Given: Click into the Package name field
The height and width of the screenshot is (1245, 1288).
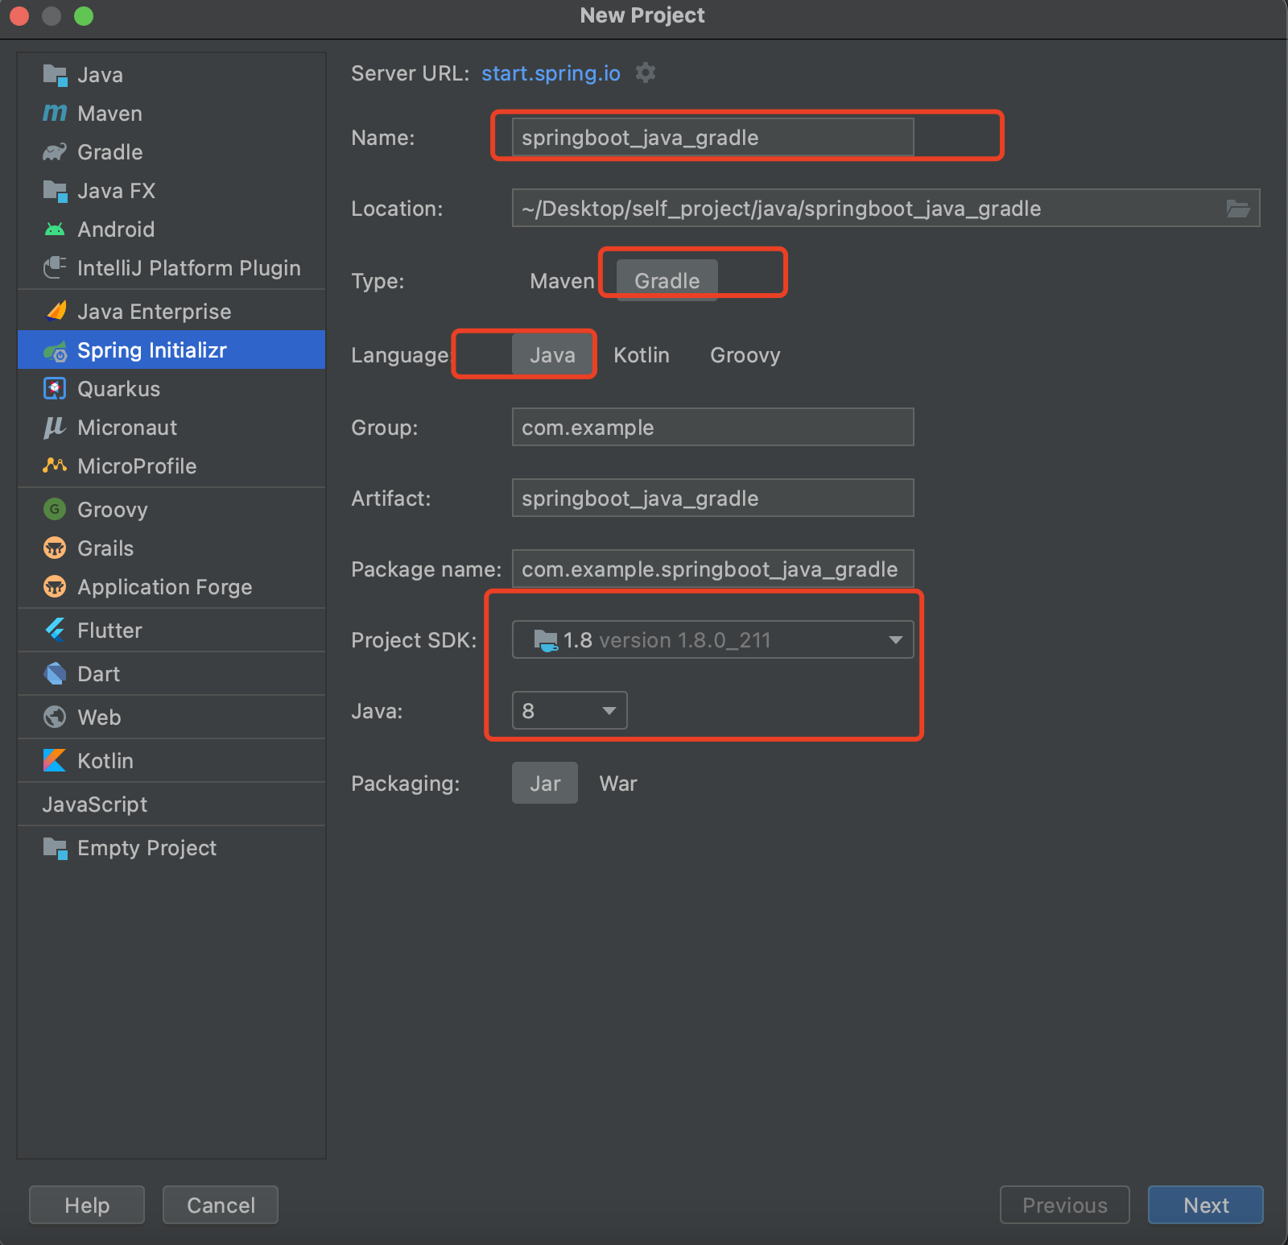Looking at the screenshot, I should [x=713, y=569].
